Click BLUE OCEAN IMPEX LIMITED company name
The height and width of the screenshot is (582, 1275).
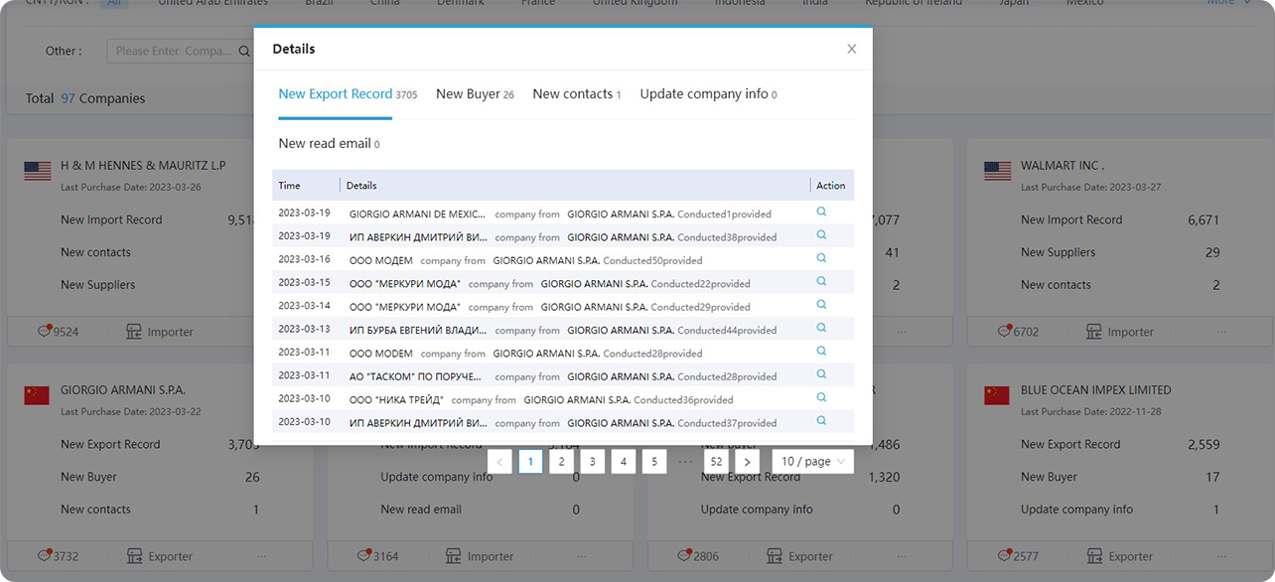point(1096,390)
